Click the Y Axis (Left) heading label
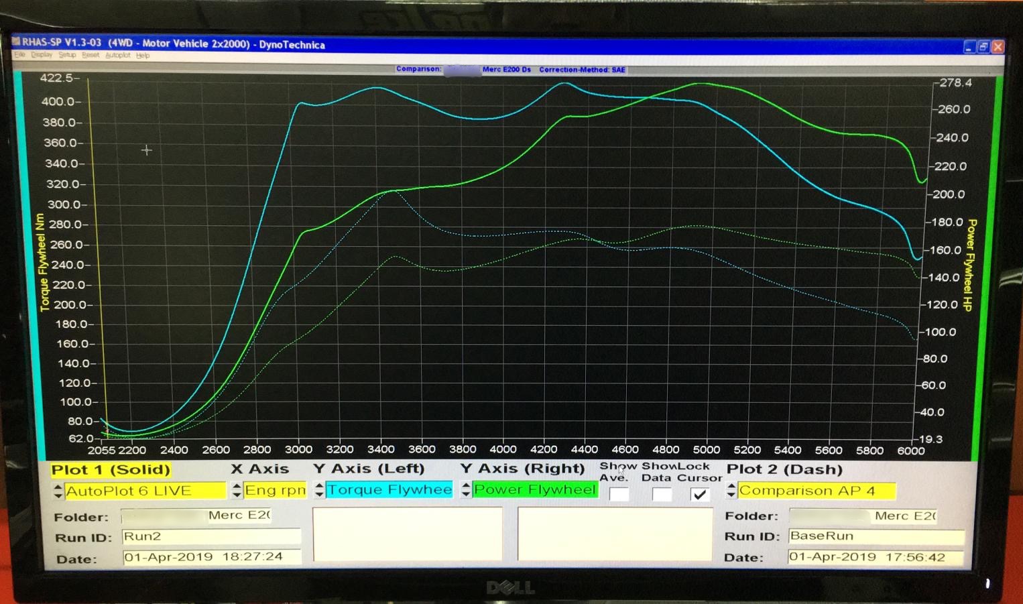 [x=369, y=469]
